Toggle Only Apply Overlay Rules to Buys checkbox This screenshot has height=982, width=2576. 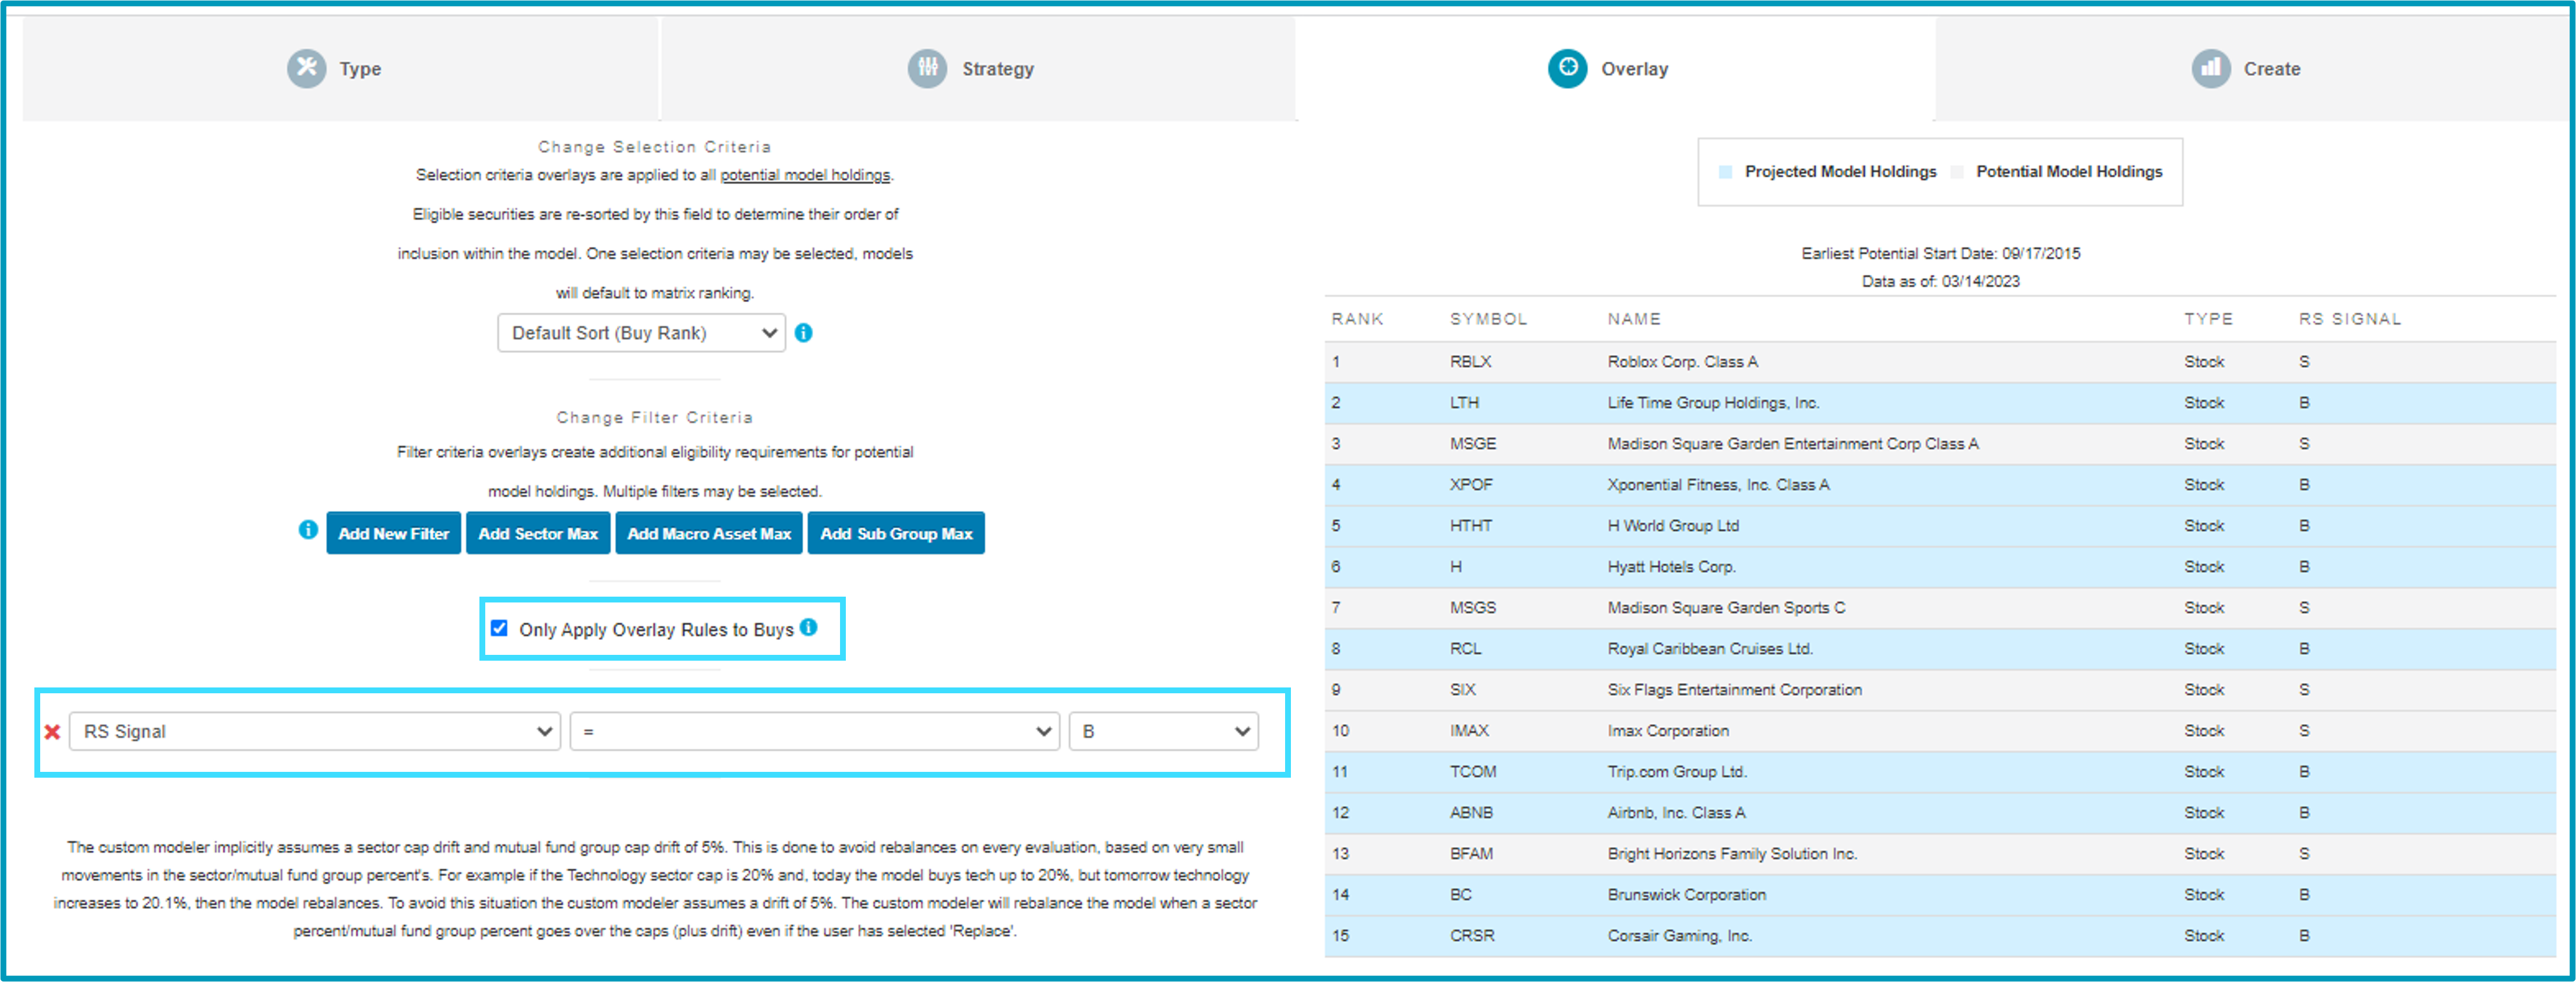pos(499,628)
